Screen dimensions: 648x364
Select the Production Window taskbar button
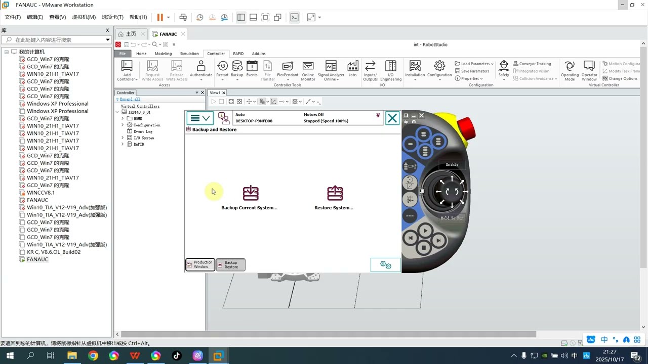200,264
